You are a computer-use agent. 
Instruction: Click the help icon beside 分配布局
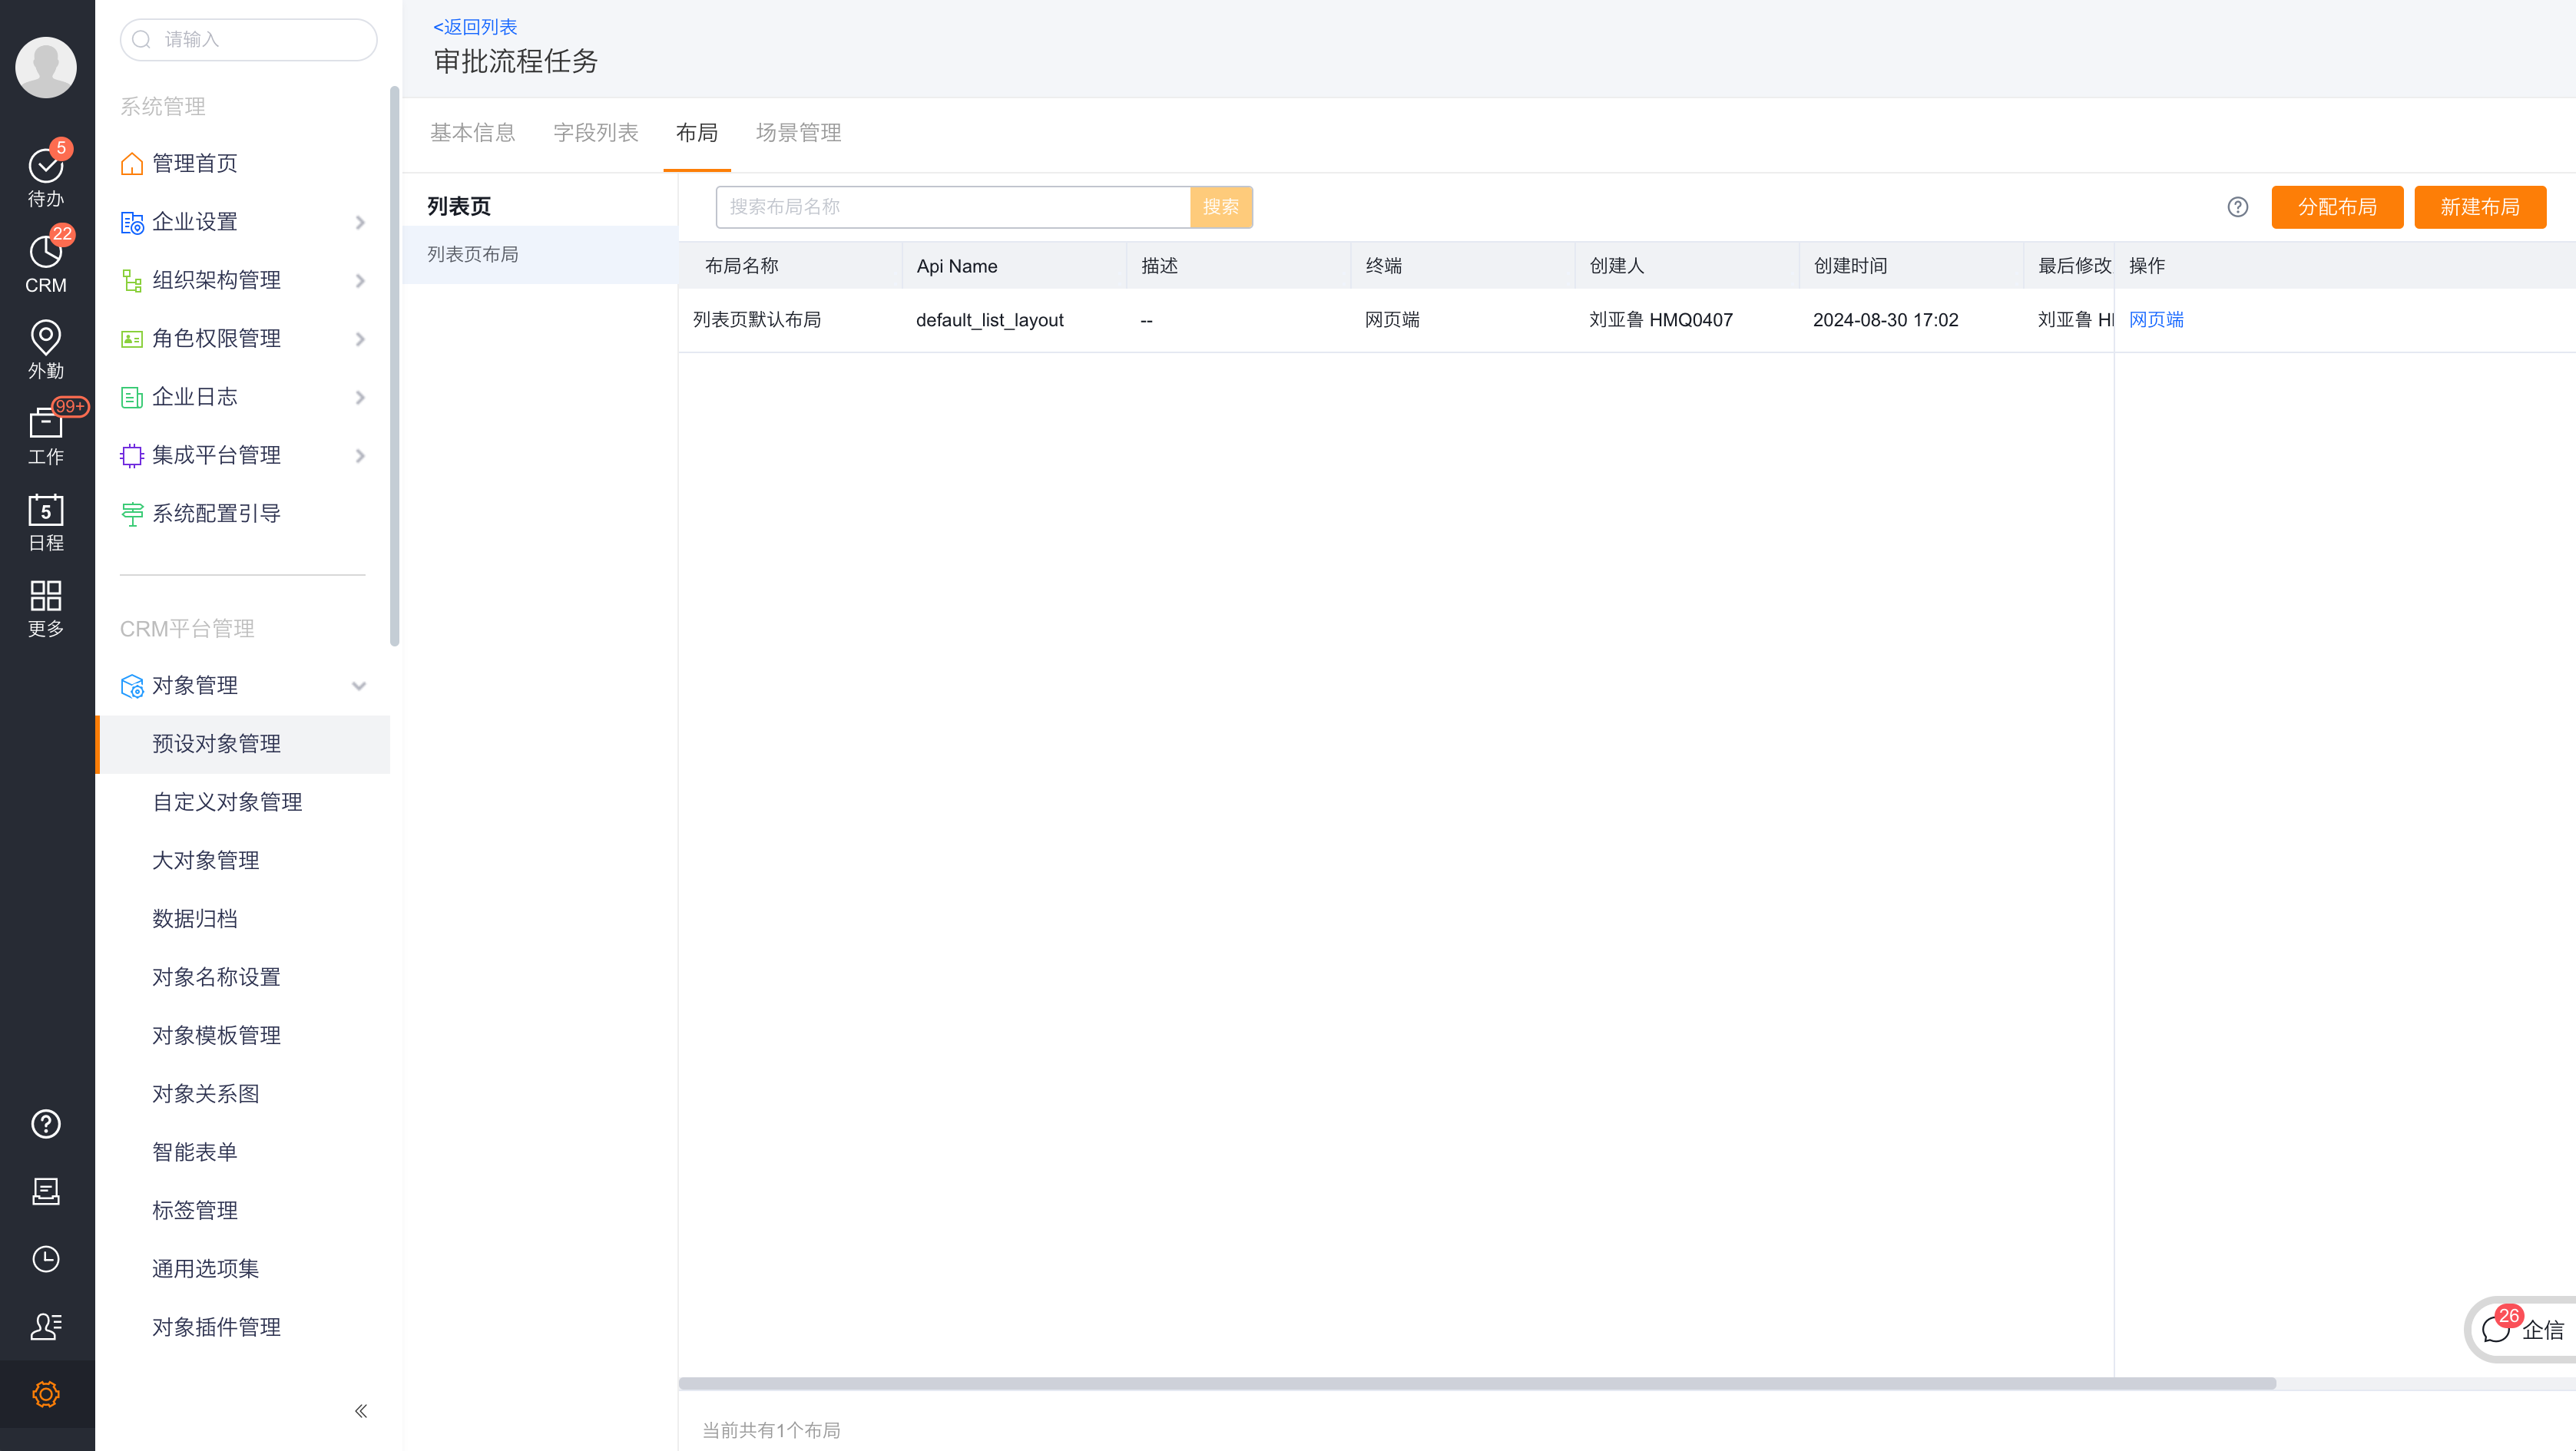tap(2237, 207)
